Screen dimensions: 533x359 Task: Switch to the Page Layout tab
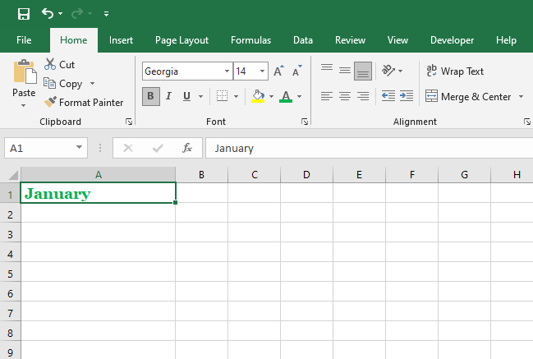(181, 40)
